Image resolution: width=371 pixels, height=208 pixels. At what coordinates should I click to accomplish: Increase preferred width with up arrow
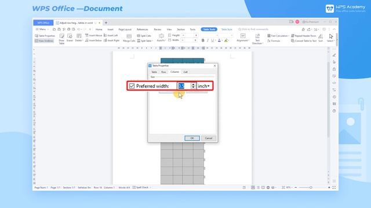point(193,84)
